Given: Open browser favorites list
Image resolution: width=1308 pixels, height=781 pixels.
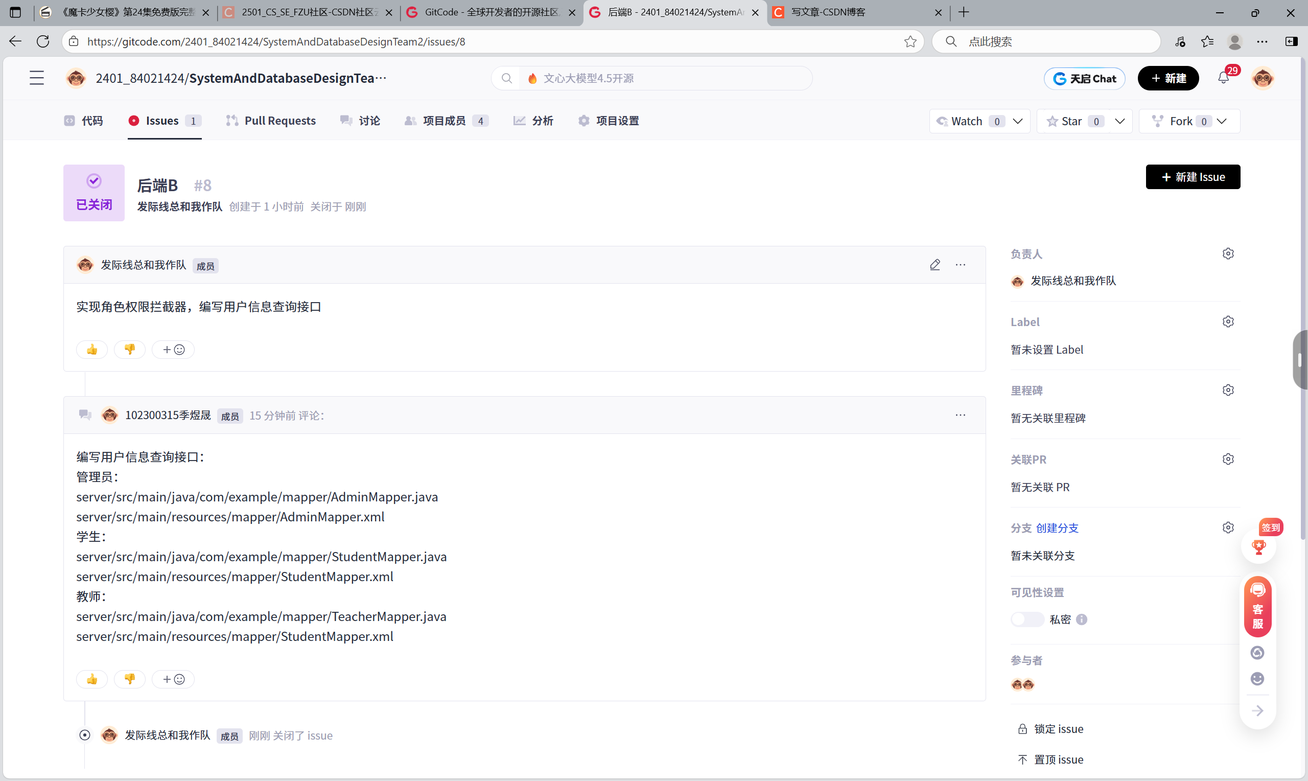Looking at the screenshot, I should click(x=1207, y=41).
